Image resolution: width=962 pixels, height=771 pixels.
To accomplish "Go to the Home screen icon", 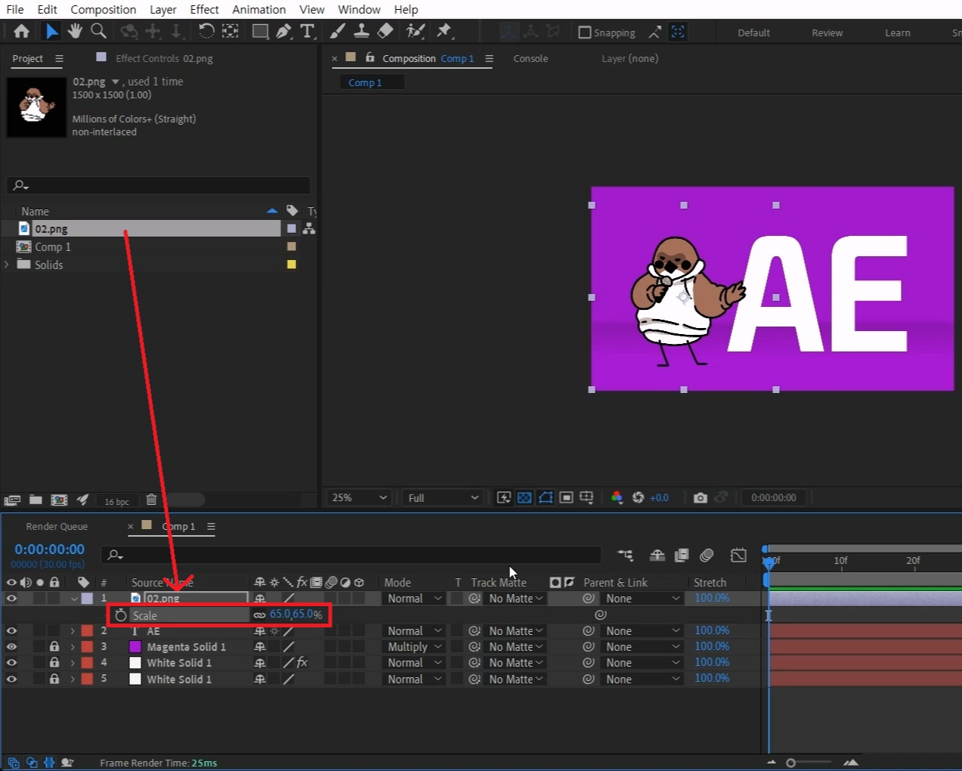I will [x=21, y=31].
